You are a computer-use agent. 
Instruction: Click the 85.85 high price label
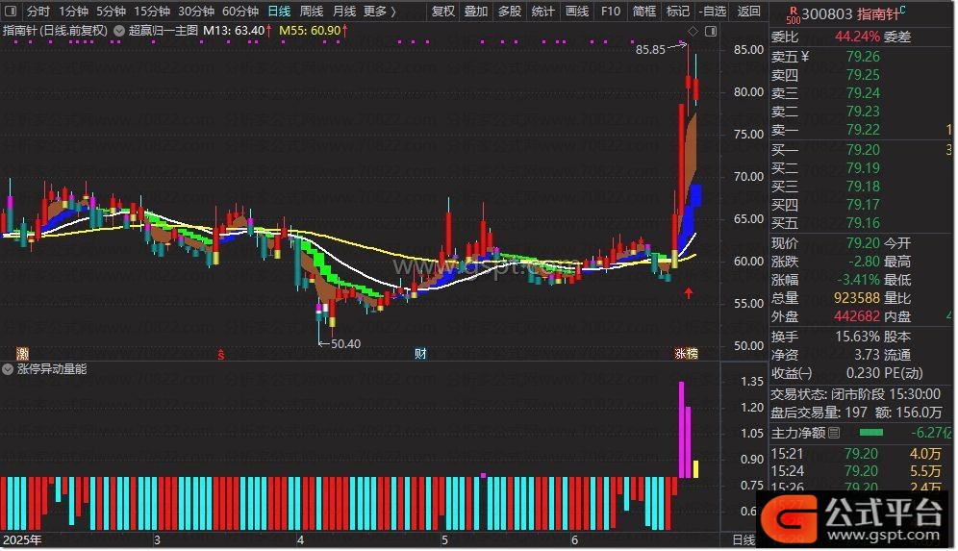point(650,49)
